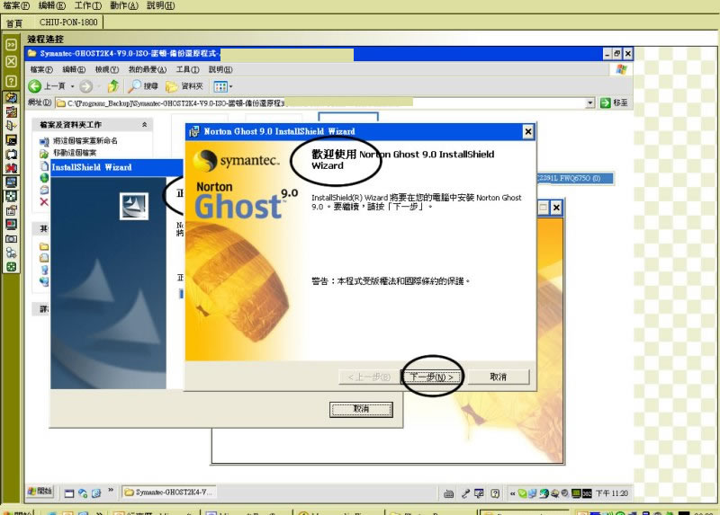Click the Symantec-GHOST2K4-V... taskbar button
This screenshot has height=515, width=720.
click(168, 492)
